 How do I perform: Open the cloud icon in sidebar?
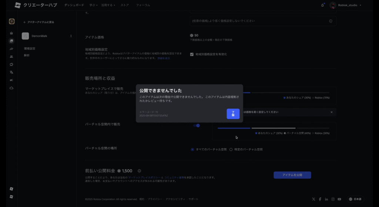[x=11, y=88]
